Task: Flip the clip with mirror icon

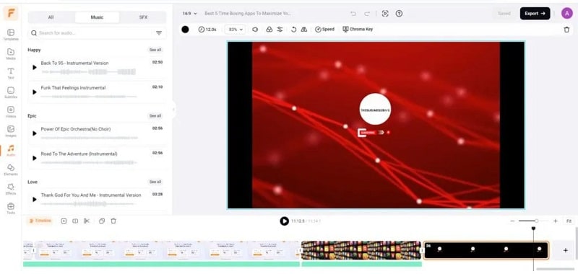Action: pos(303,30)
